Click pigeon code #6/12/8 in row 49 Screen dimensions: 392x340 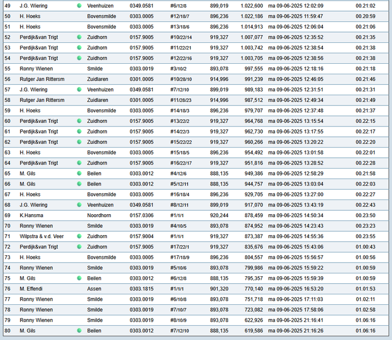(x=178, y=6)
